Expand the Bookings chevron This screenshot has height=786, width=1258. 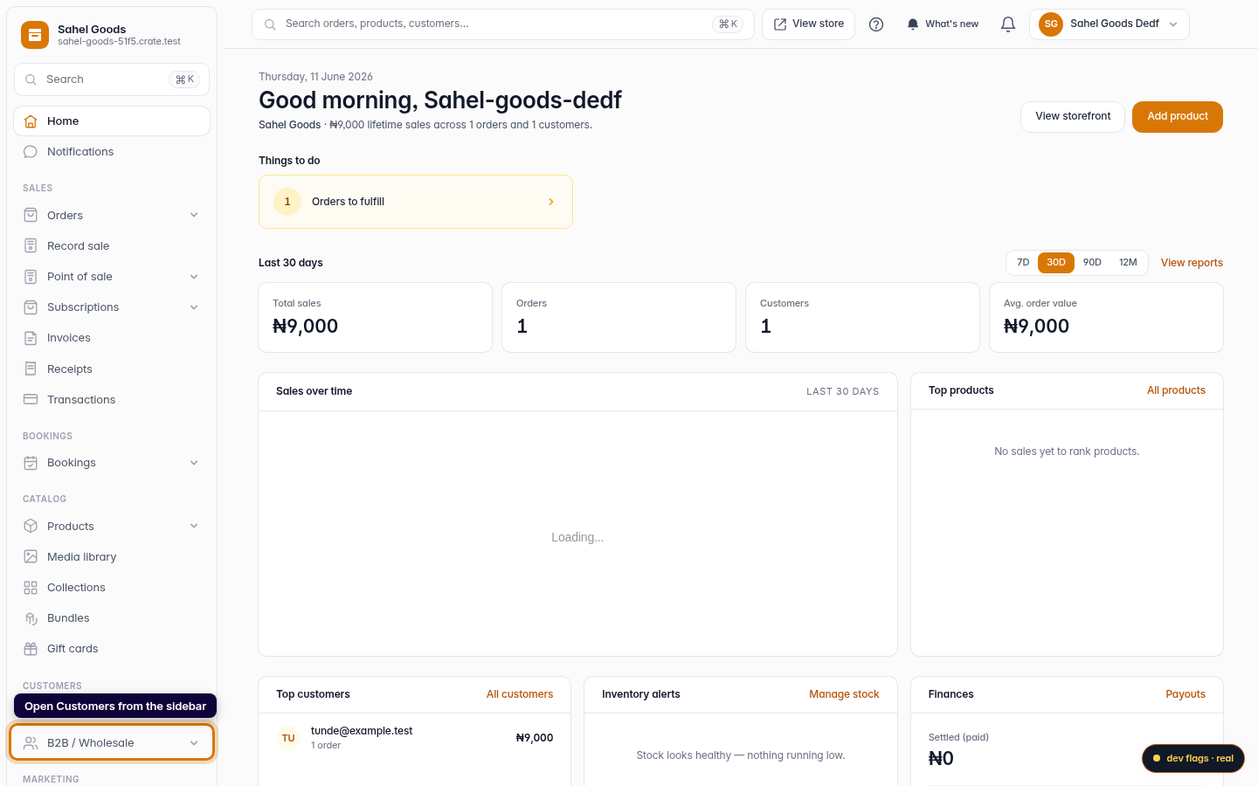click(x=194, y=463)
